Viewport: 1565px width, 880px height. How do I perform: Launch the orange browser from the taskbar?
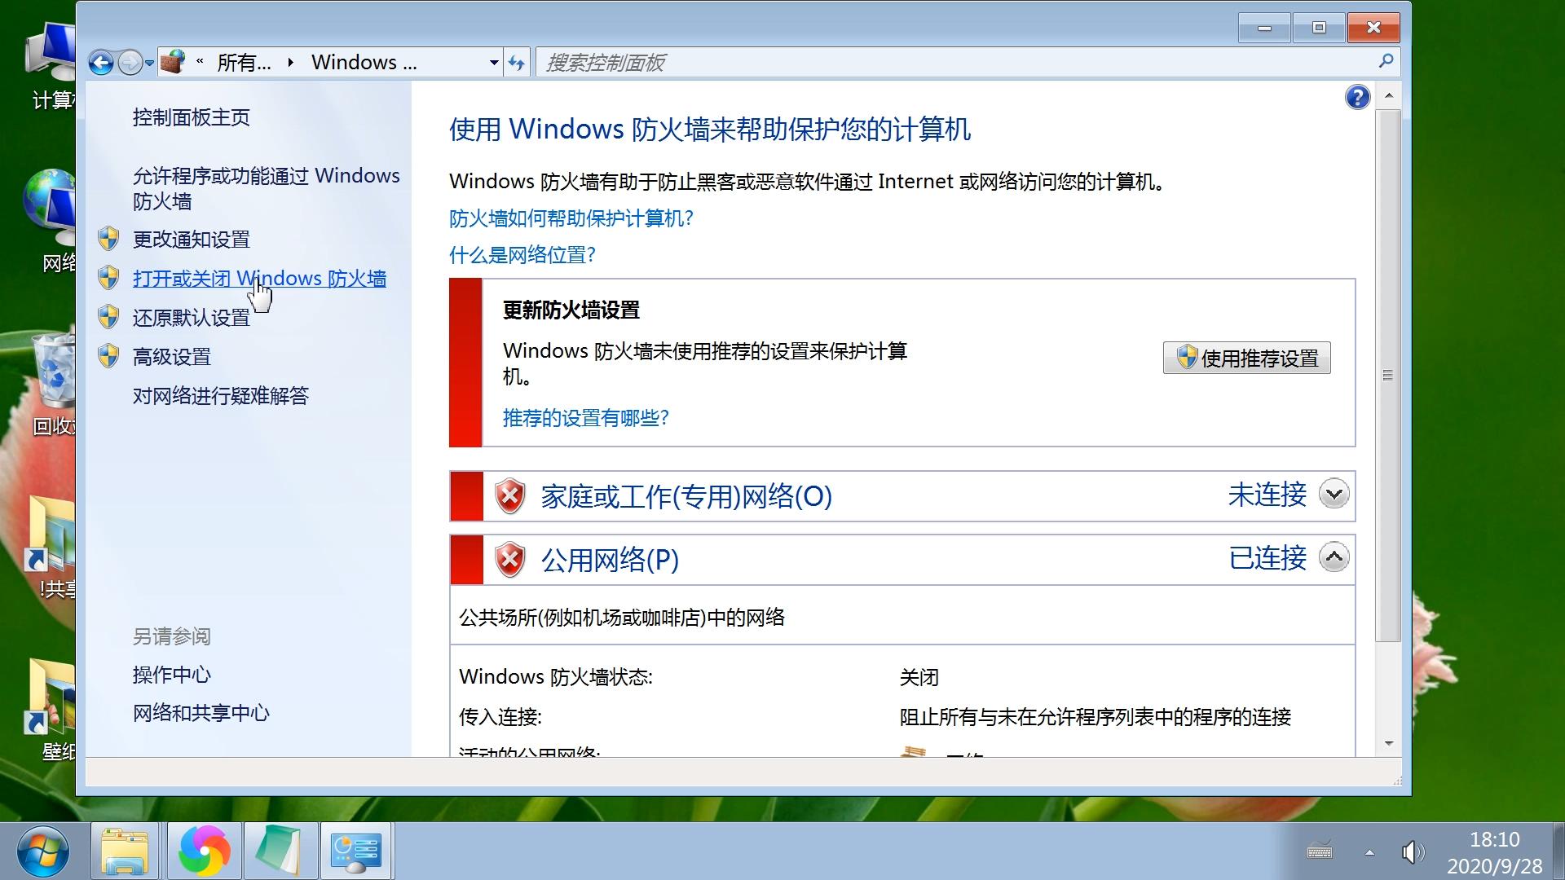(x=203, y=851)
